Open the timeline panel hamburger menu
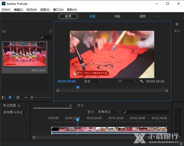The height and width of the screenshot is (146, 184). point(71,106)
